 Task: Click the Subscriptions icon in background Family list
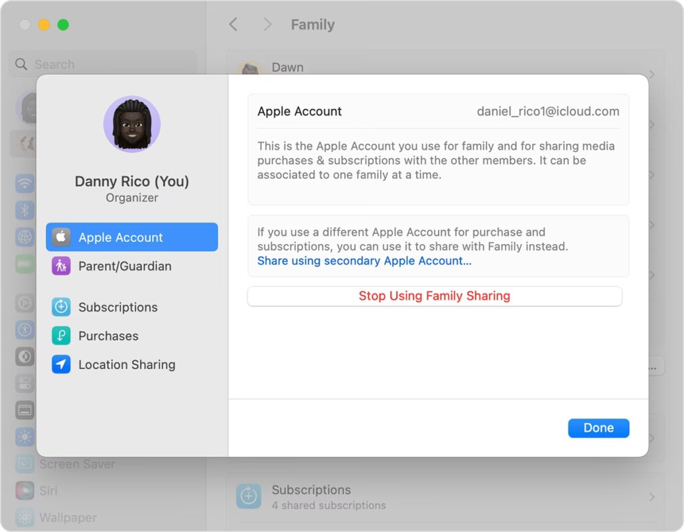pos(248,497)
